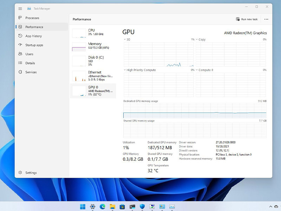Screen dimensions: 281x211
Task: Open the Services page
Action: click(31, 72)
